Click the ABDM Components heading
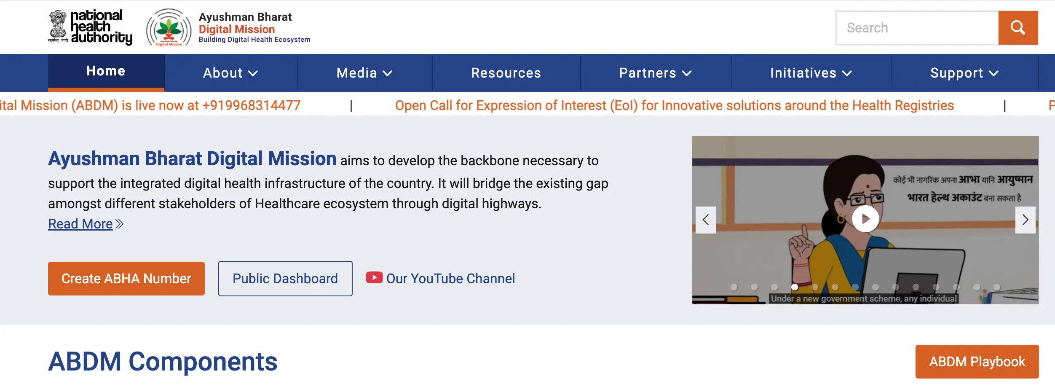Screen dimensions: 1055x392 click(x=163, y=362)
